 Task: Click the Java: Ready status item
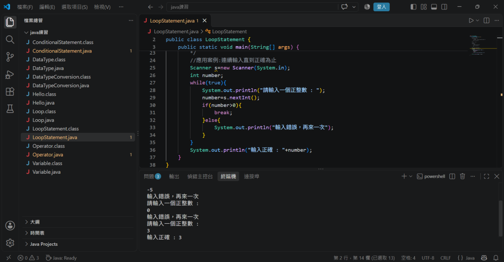[x=61, y=258]
